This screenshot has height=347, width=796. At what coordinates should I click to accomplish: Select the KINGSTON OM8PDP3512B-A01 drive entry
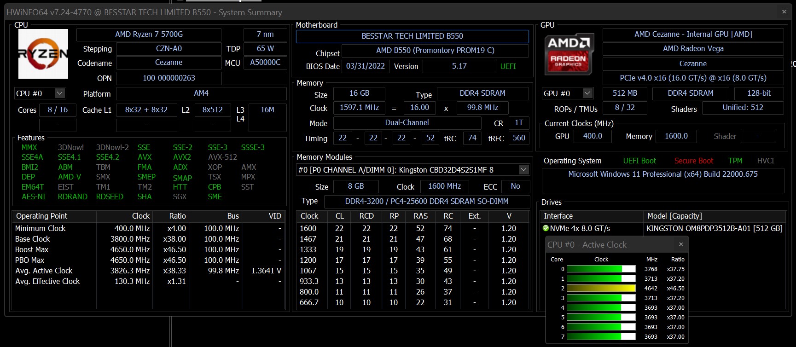click(x=715, y=229)
